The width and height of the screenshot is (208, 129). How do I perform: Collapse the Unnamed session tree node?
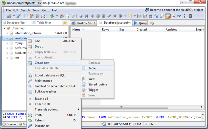point(4,28)
